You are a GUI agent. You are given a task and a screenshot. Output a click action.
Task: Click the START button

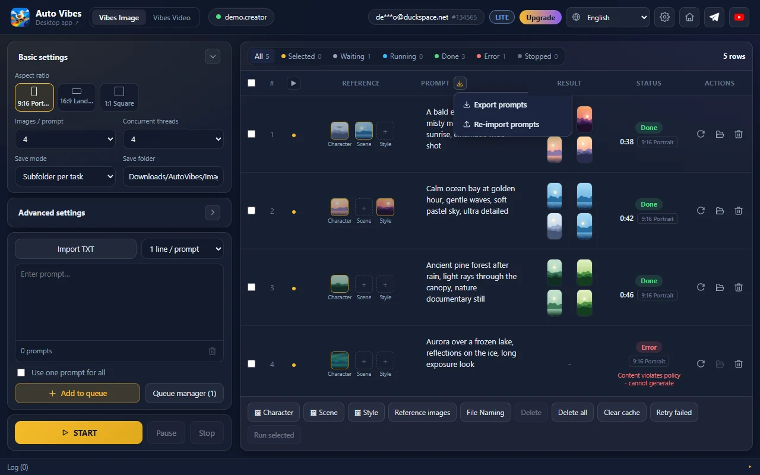(x=78, y=433)
